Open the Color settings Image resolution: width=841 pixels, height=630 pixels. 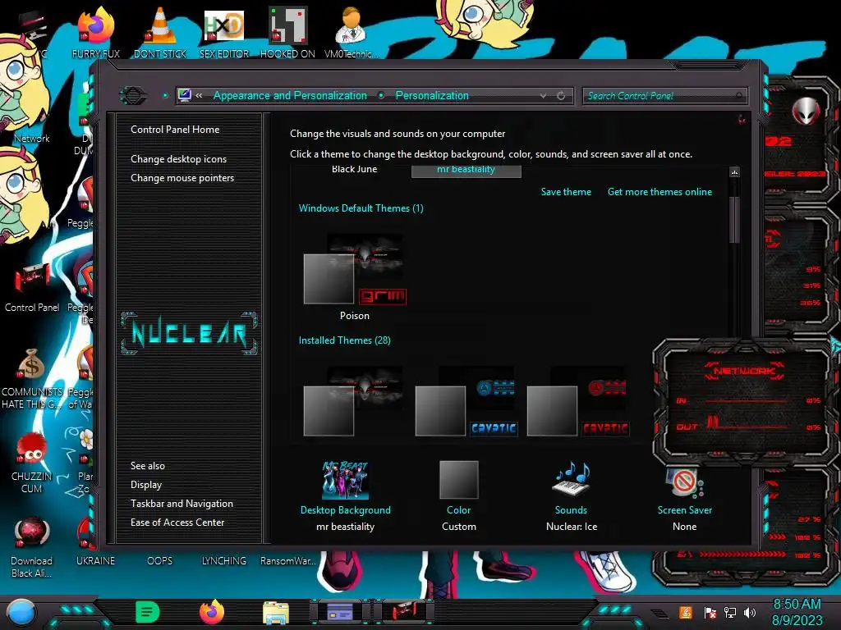click(458, 495)
